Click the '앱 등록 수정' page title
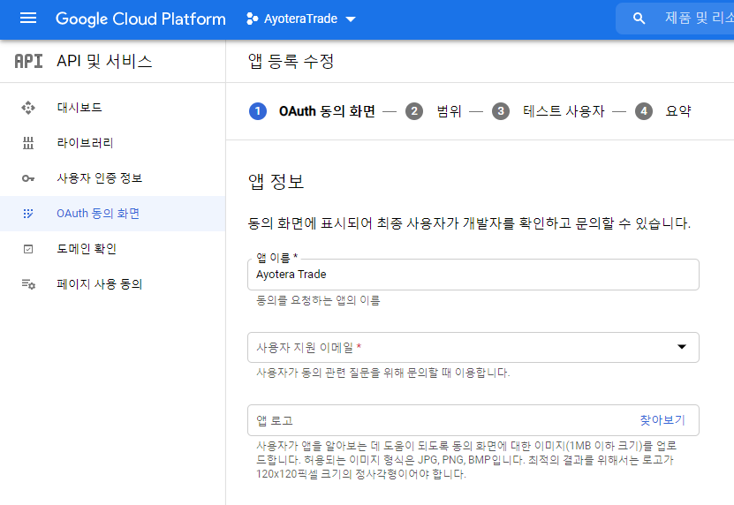The width and height of the screenshot is (734, 505). pyautogui.click(x=291, y=61)
